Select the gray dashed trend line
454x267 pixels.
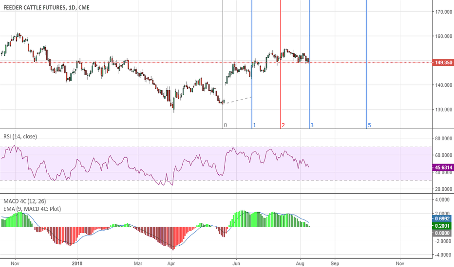(237, 100)
